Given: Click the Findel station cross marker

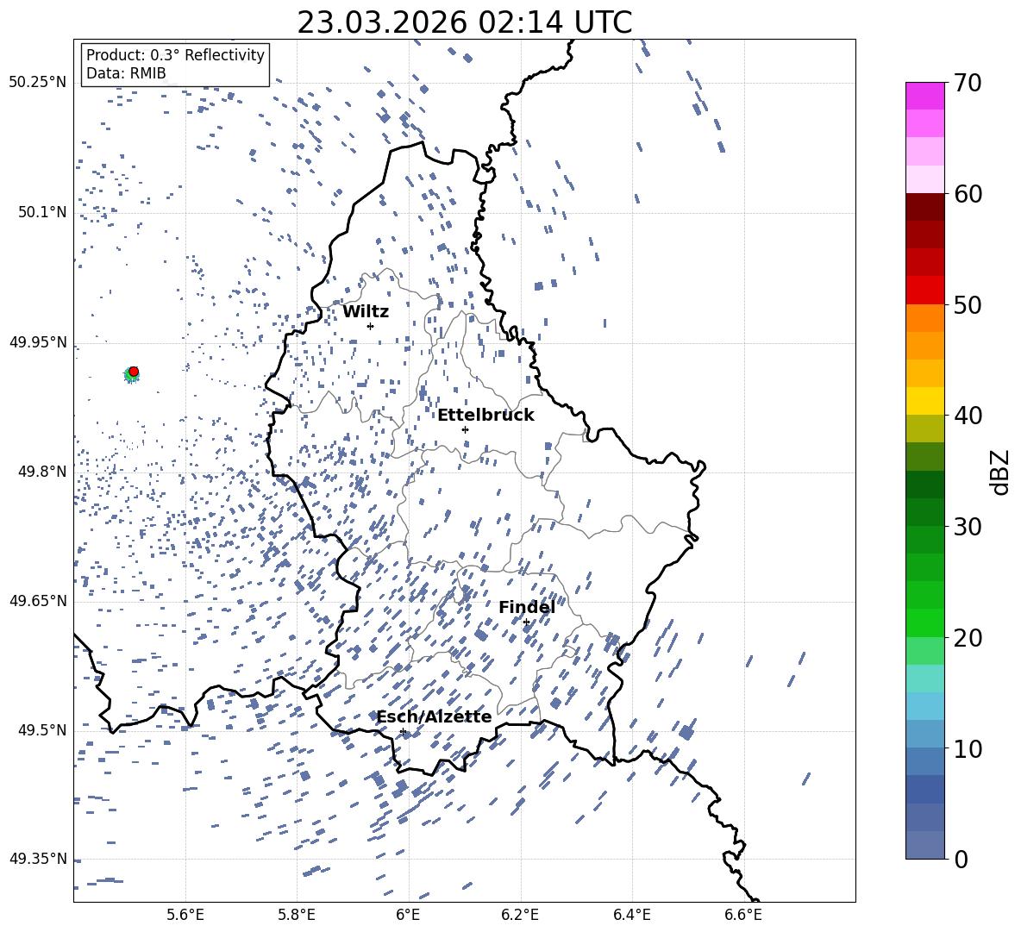Looking at the screenshot, I should pyautogui.click(x=526, y=622).
